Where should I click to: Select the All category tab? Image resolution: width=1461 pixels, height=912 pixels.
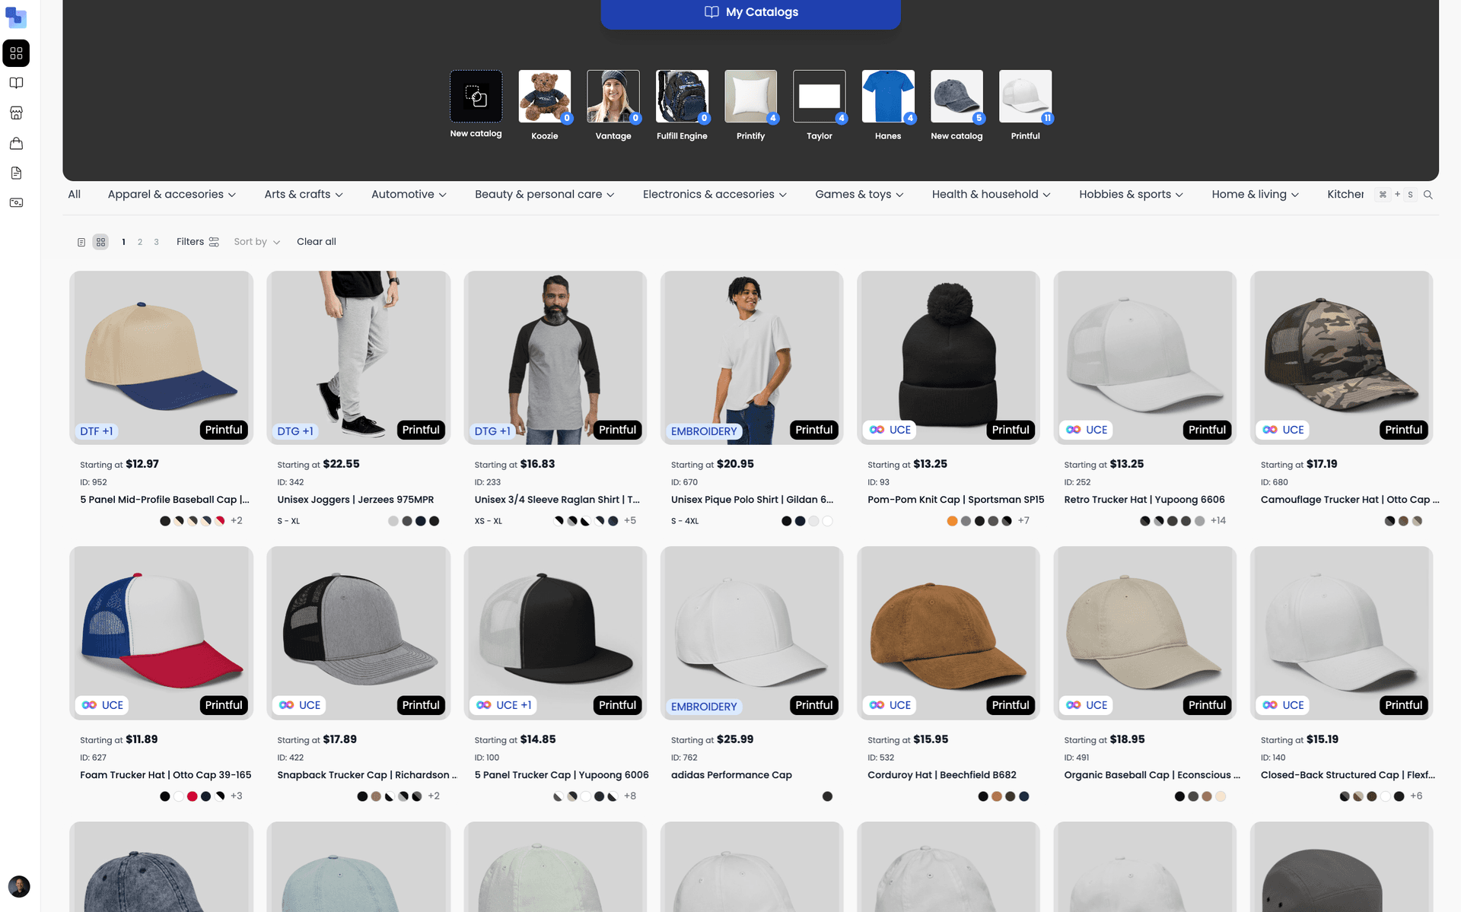(74, 194)
